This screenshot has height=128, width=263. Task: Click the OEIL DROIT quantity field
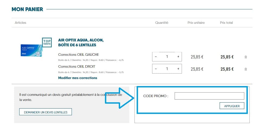[167, 69]
